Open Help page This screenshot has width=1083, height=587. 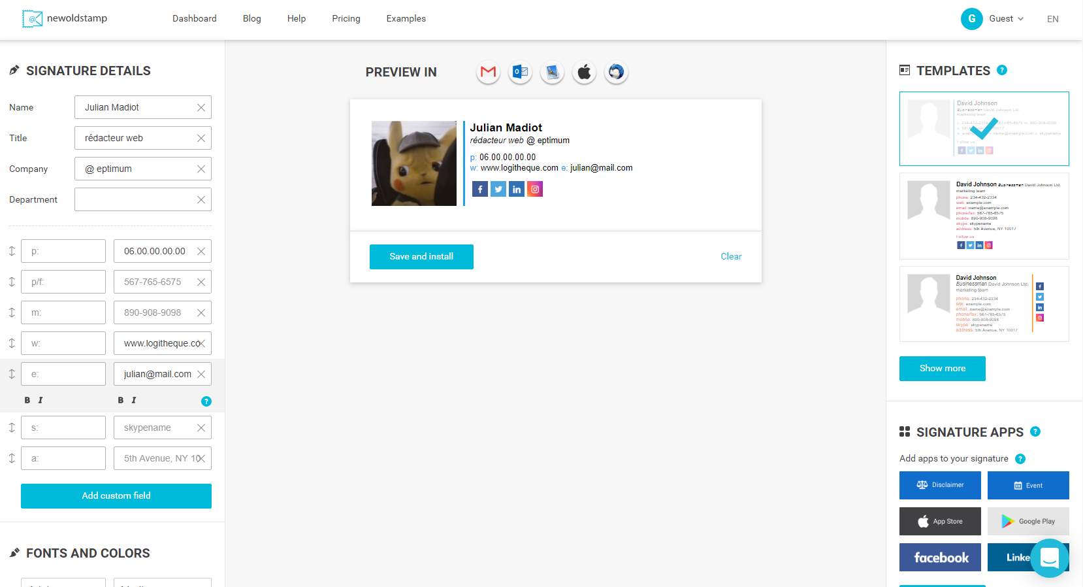point(297,18)
